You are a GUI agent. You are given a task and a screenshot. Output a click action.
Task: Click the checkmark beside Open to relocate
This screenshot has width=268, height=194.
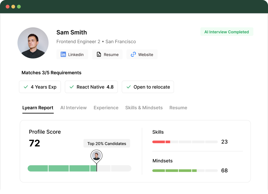tap(129, 87)
